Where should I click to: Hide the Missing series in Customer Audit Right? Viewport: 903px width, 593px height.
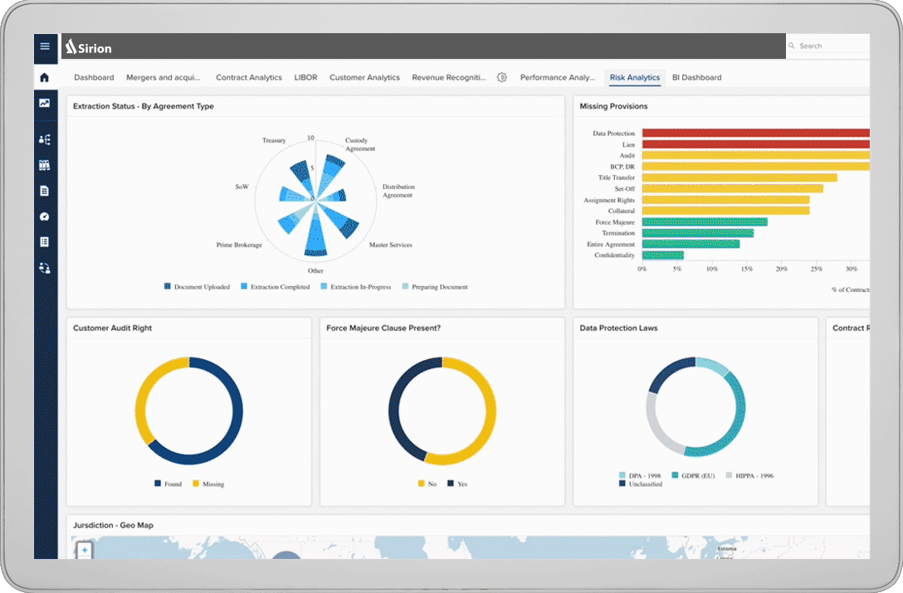pos(207,484)
